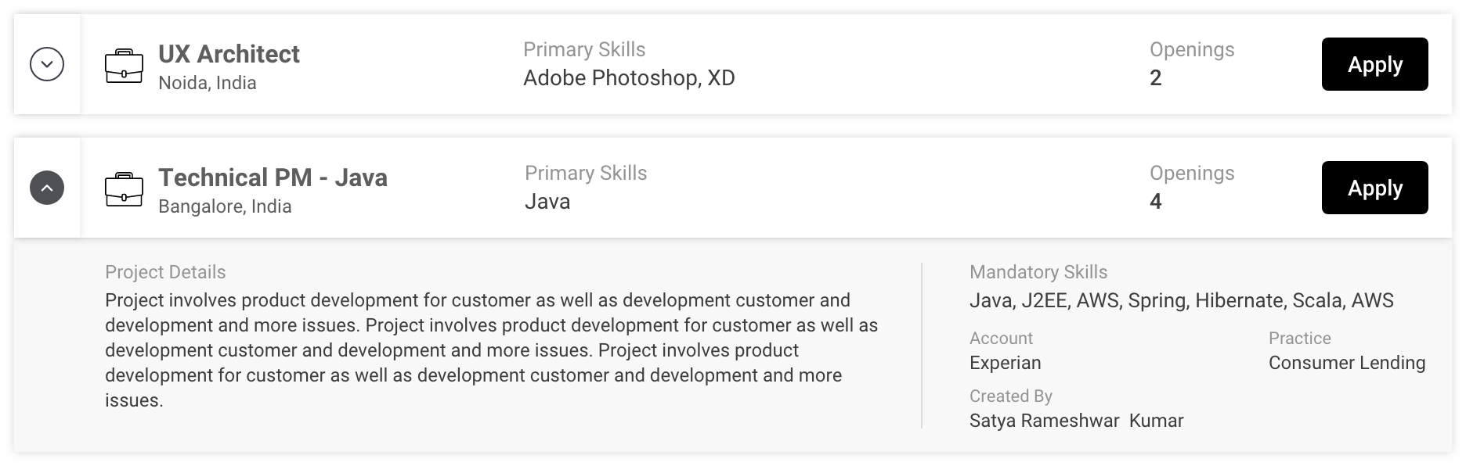1466x466 pixels.
Task: Open the Technical PM - Java title
Action: (x=273, y=177)
